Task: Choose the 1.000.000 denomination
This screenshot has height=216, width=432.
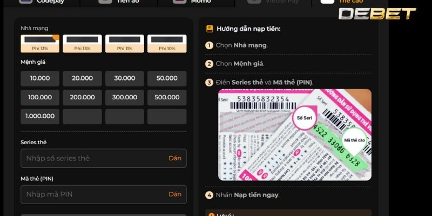Action: (x=40, y=117)
